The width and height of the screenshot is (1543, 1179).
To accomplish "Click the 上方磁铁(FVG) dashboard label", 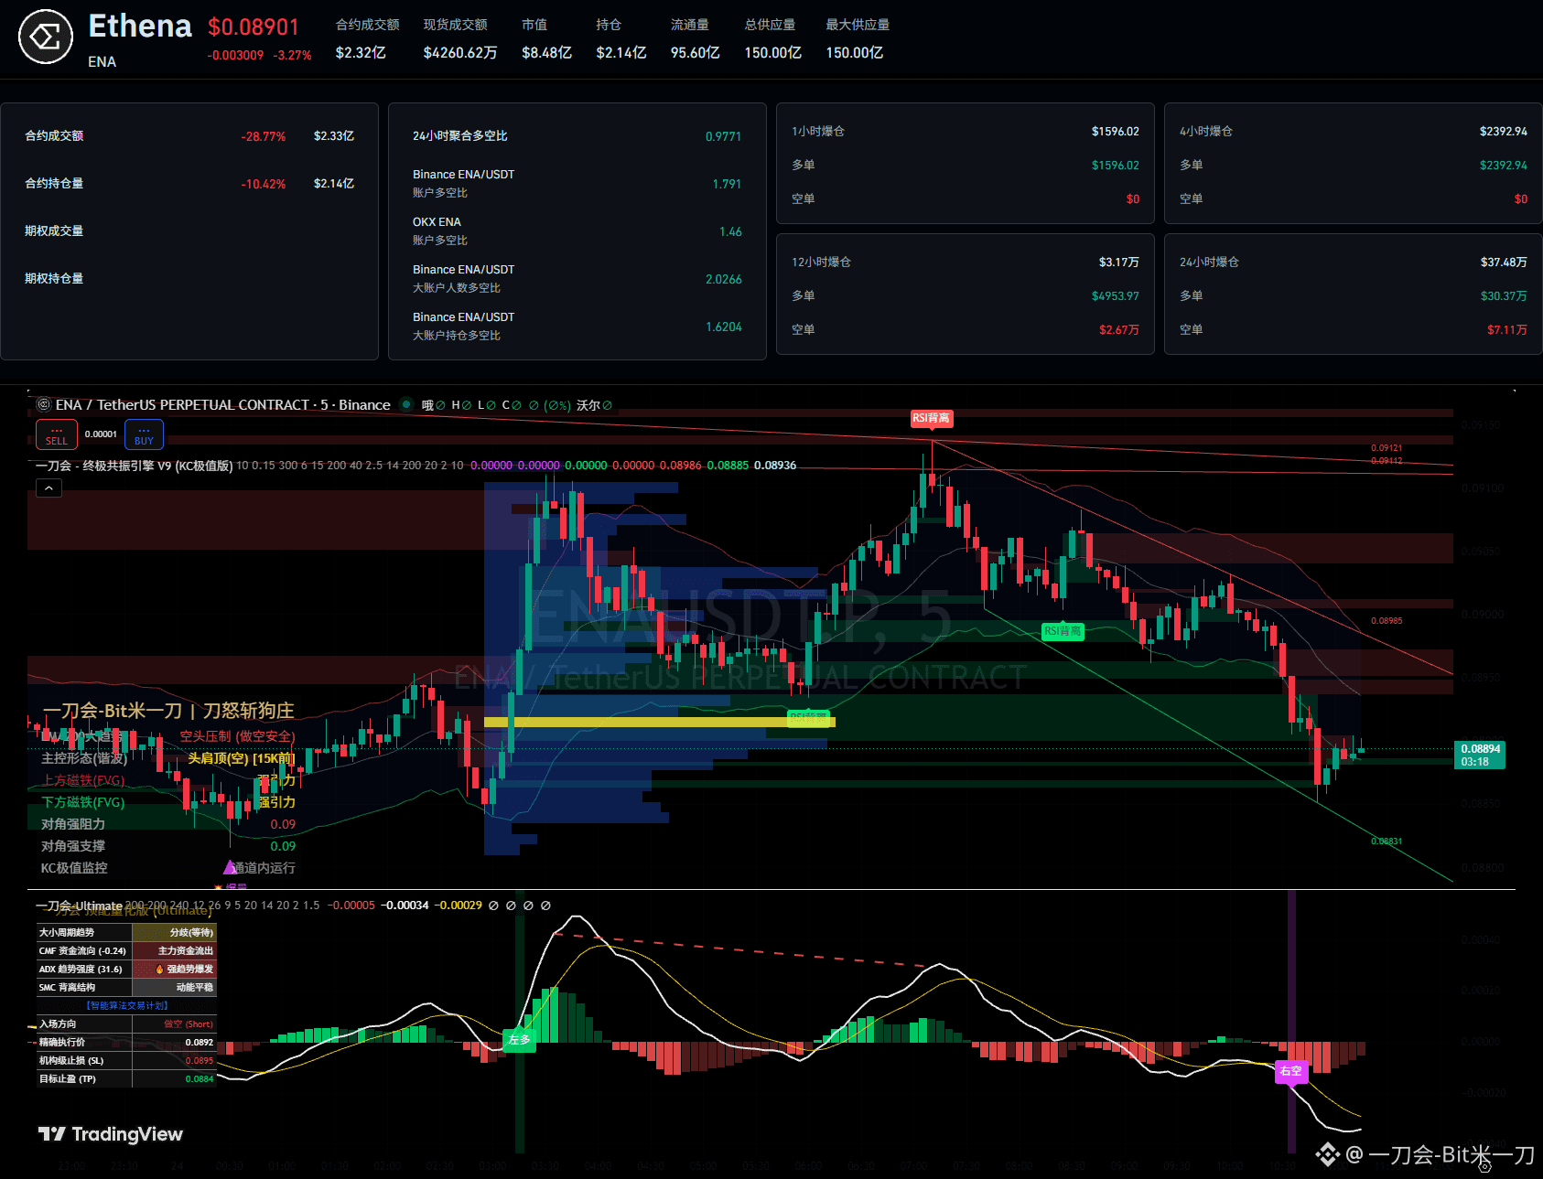I will [x=83, y=780].
